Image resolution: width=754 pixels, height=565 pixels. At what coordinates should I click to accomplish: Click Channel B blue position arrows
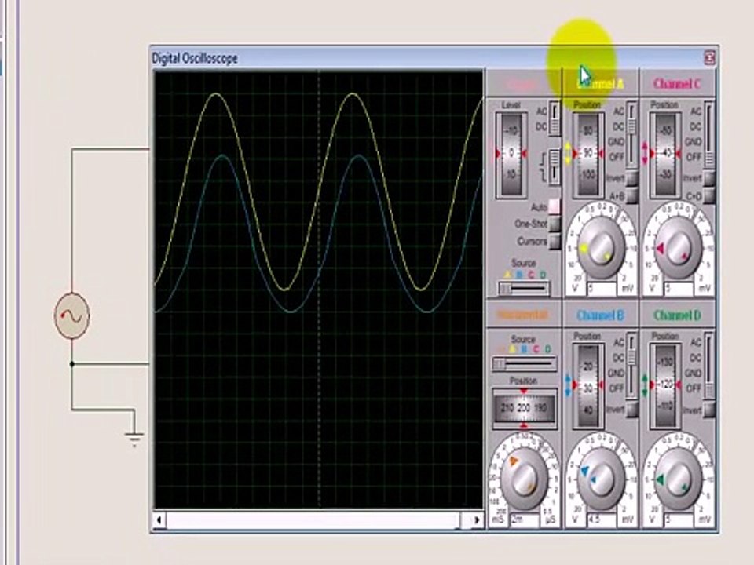click(x=567, y=385)
